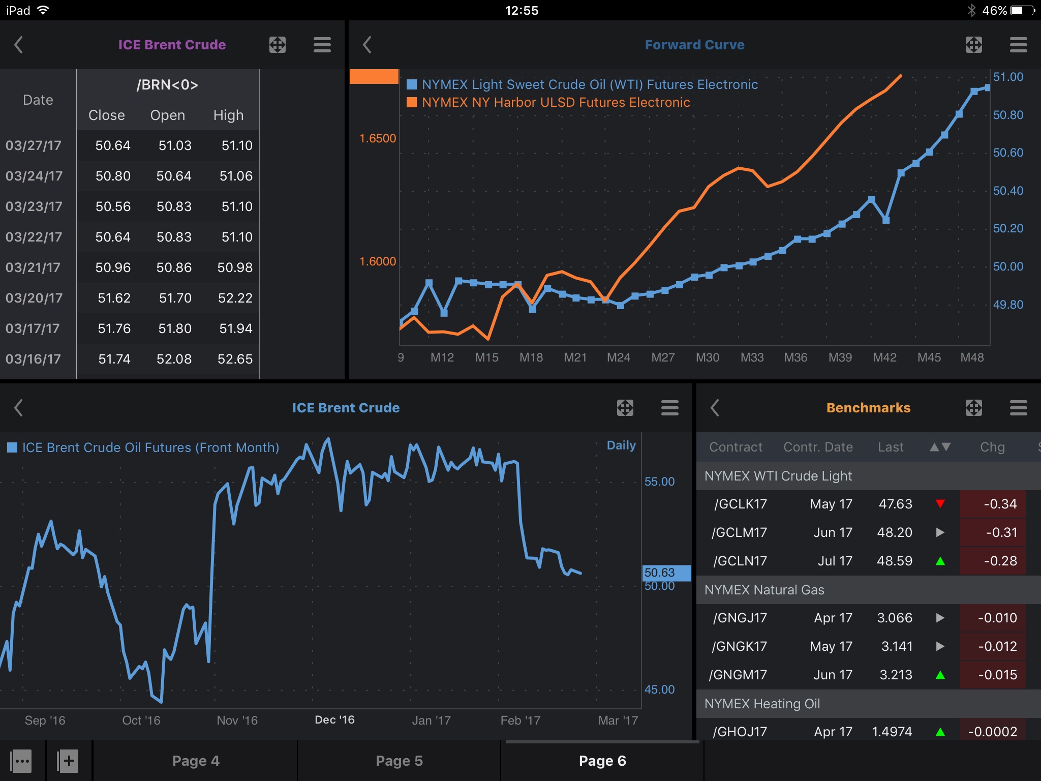Tap /BRN<0> symbol header

point(167,84)
